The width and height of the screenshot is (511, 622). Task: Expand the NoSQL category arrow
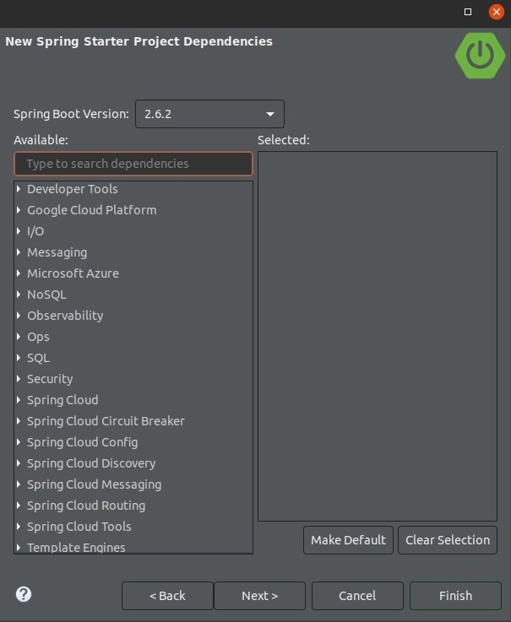[19, 295]
